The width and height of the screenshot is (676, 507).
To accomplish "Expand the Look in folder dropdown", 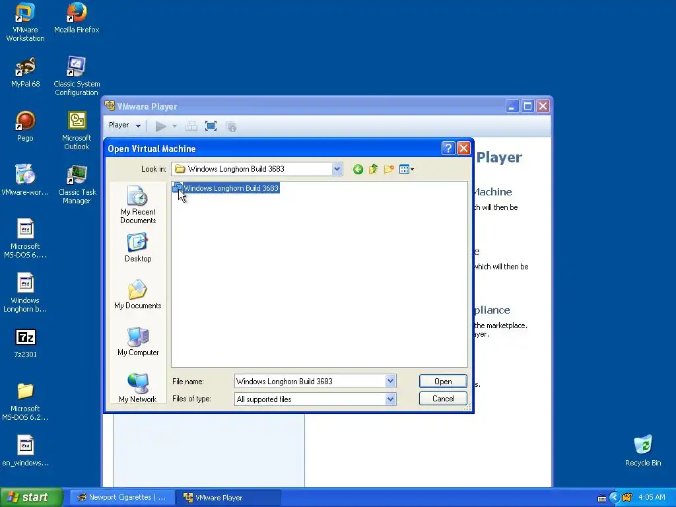I will click(x=337, y=169).
